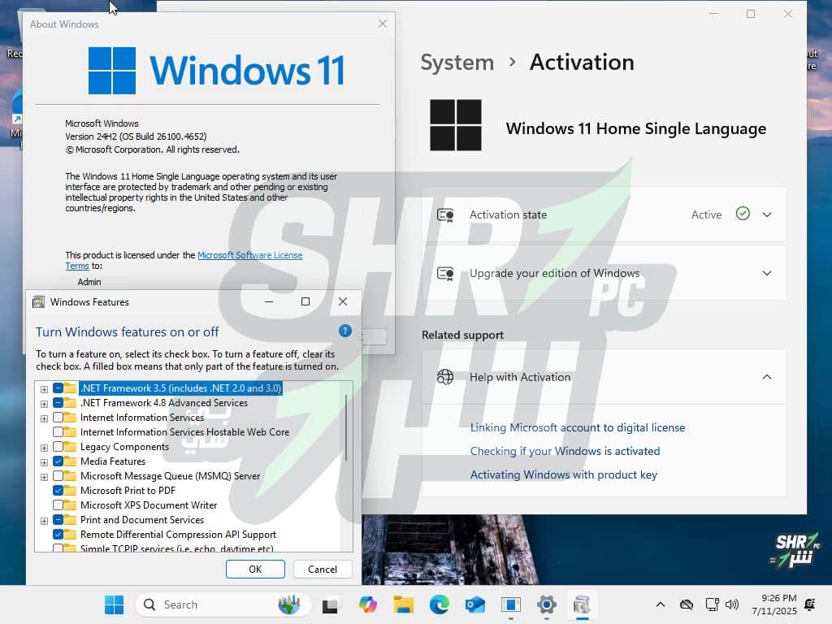This screenshot has width=832, height=624.
Task: Click the Windows Features help question mark
Action: 344,331
